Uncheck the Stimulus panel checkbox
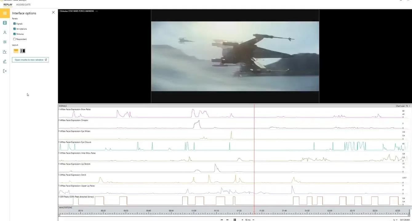 [x=14, y=34]
